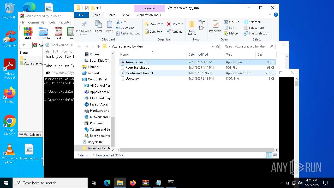
Task: Switch to the View ribbon tab
Action: (x=126, y=15)
